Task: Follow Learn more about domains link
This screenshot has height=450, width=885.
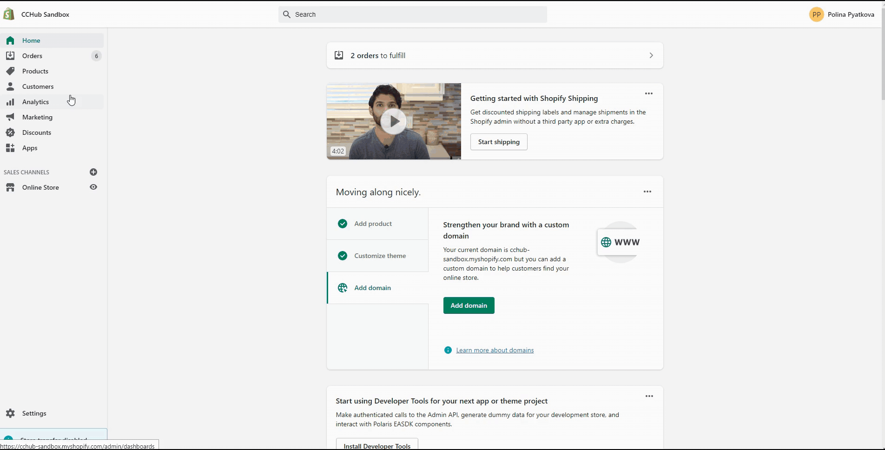Action: (495, 350)
